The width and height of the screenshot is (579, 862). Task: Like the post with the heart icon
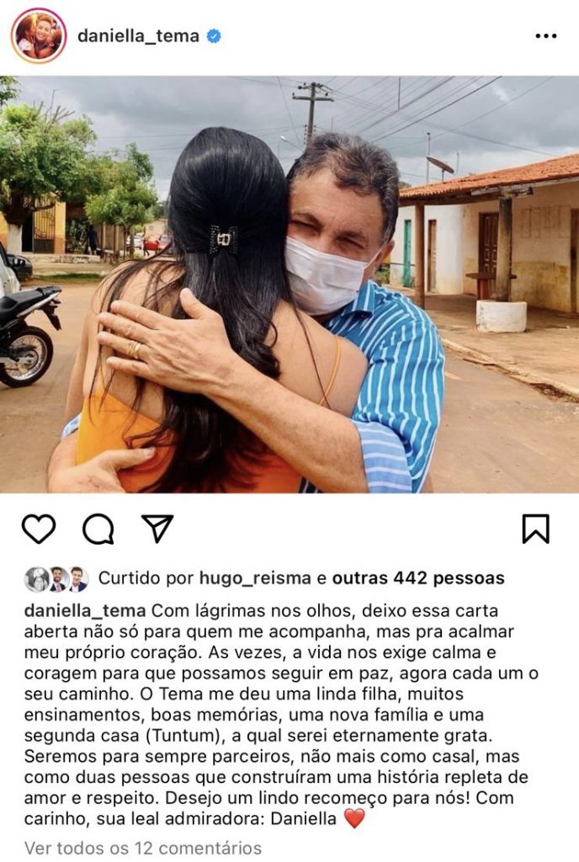[x=39, y=529]
